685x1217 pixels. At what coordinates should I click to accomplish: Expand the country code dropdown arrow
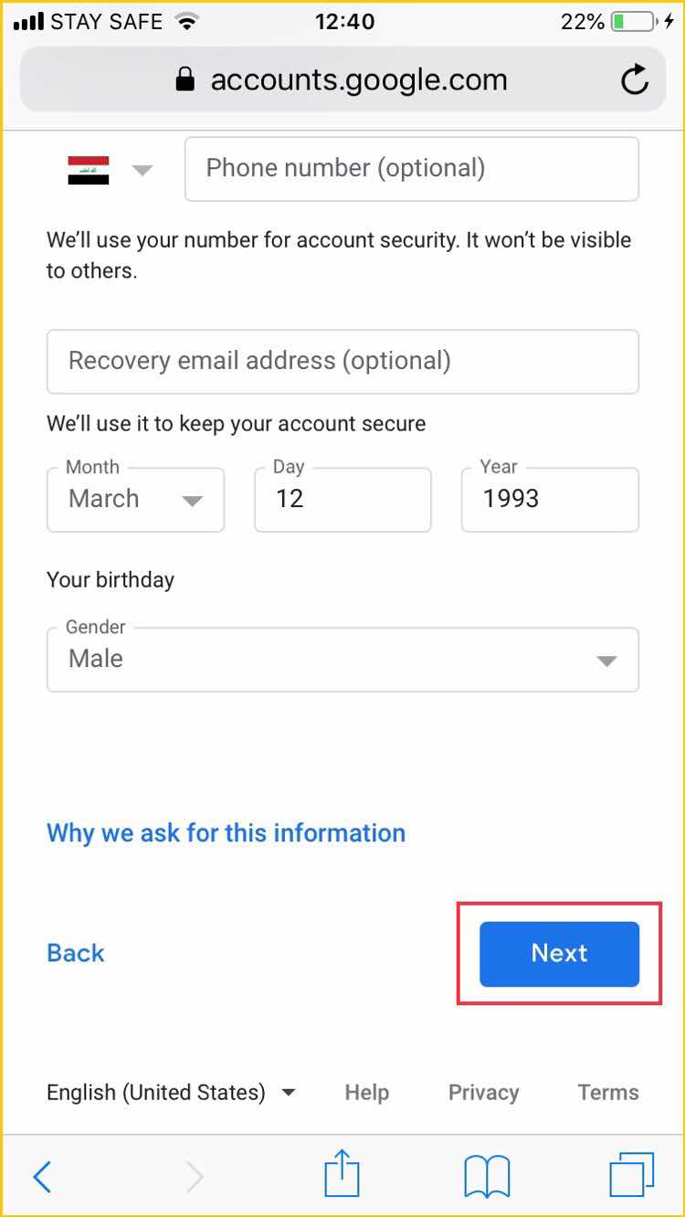tap(142, 170)
